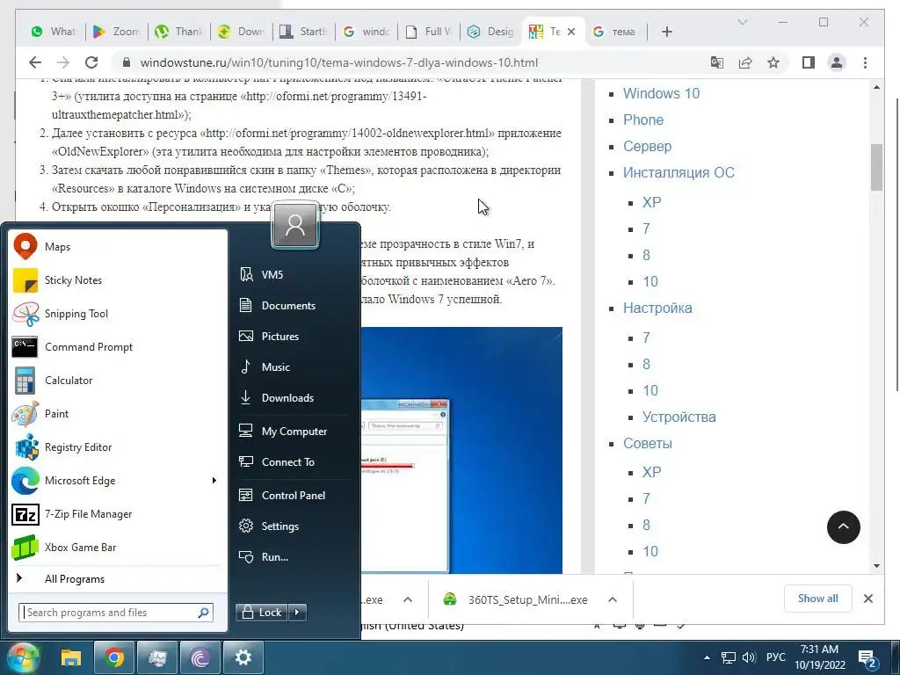This screenshot has width=900, height=675.
Task: Close the active Te tab
Action: pyautogui.click(x=571, y=32)
